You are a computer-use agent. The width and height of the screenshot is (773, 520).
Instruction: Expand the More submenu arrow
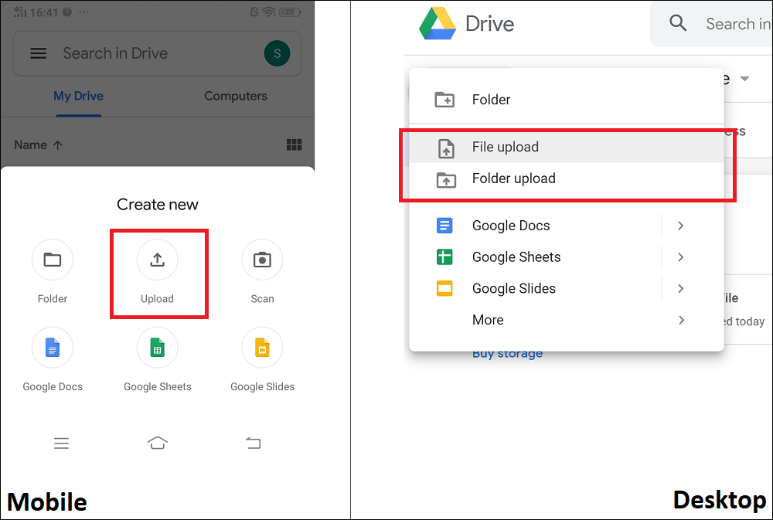(x=681, y=320)
